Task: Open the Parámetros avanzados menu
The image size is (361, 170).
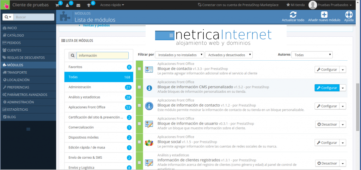Action: 28,95
